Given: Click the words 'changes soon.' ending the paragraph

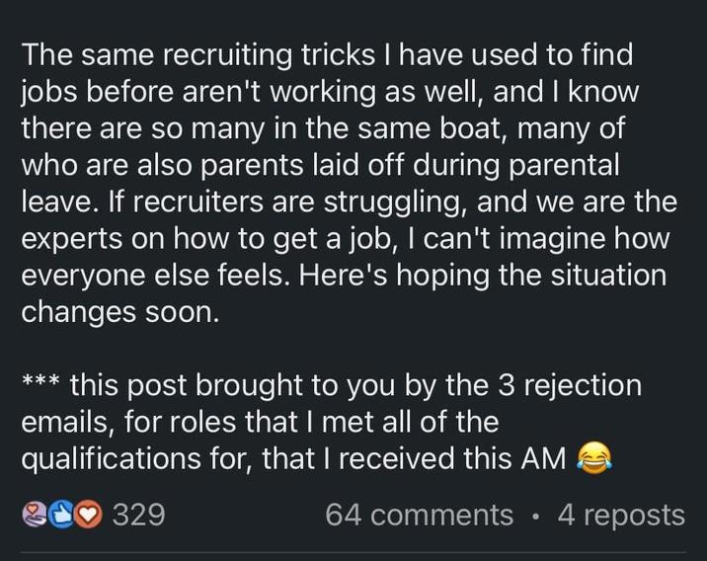Looking at the screenshot, I should pos(119,311).
